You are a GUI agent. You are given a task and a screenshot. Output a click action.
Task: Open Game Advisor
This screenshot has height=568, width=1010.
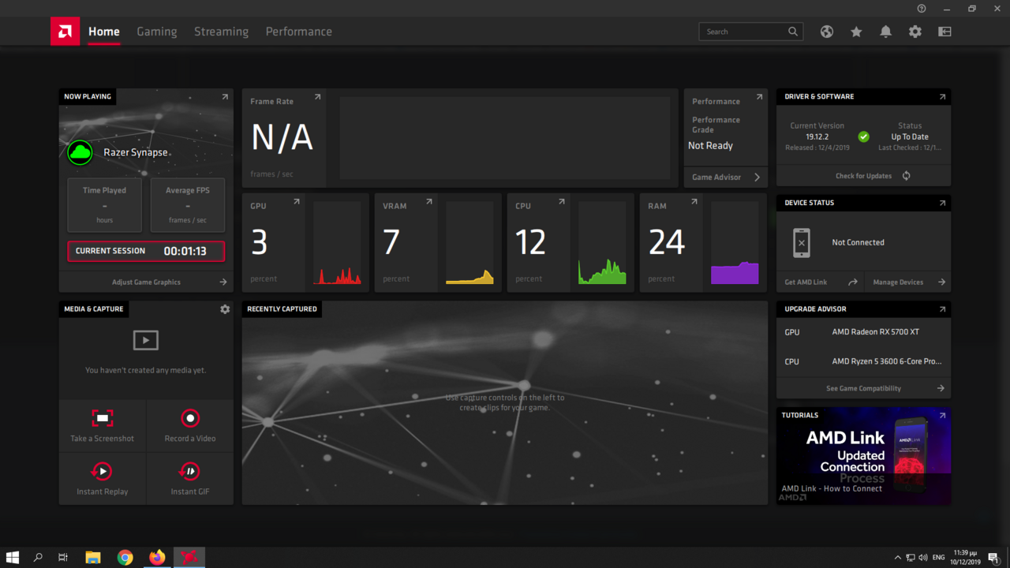726,177
